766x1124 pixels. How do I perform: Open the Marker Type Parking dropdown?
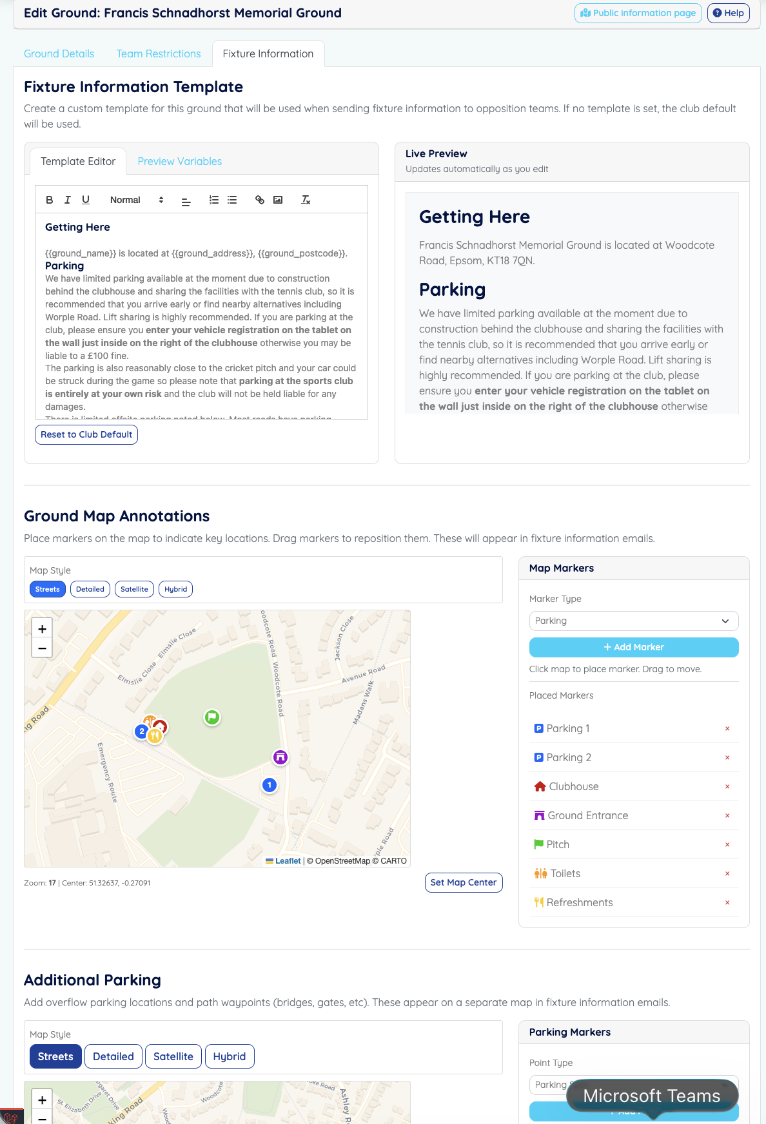tap(634, 621)
